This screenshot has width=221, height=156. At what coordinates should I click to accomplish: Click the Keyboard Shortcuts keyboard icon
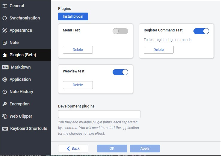[x=5, y=128]
